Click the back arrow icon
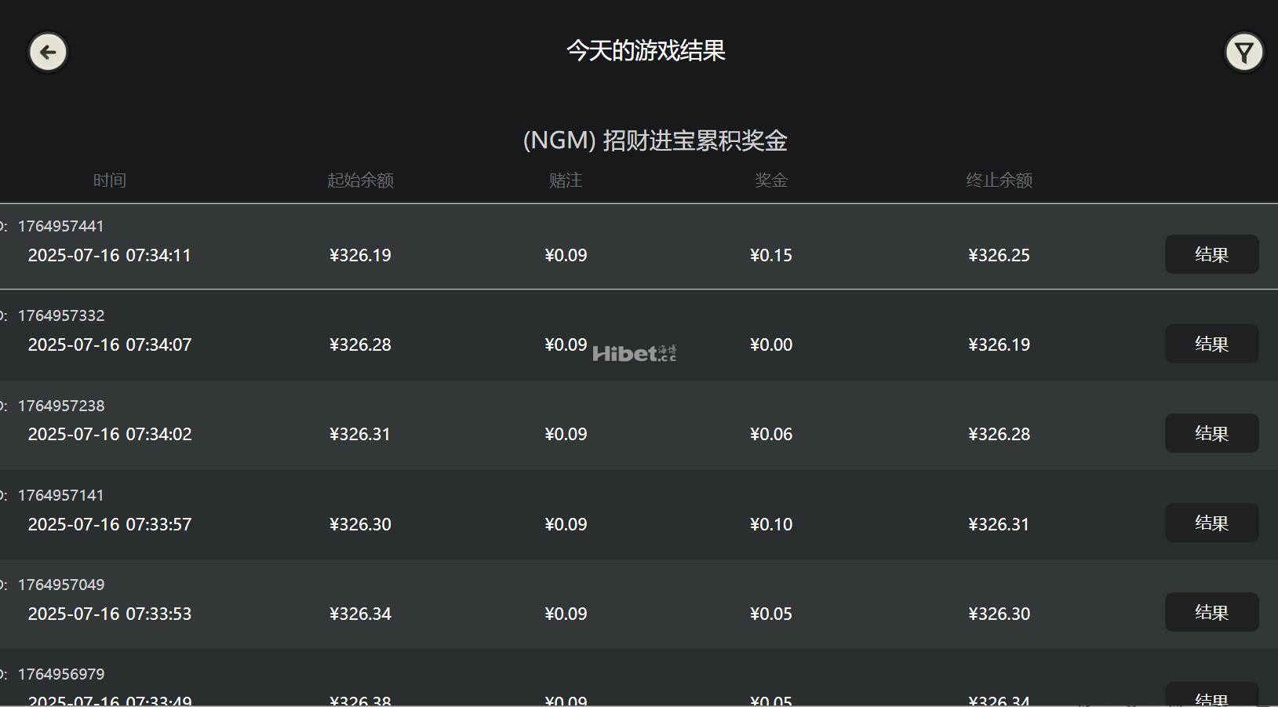This screenshot has height=707, width=1278. (x=49, y=53)
